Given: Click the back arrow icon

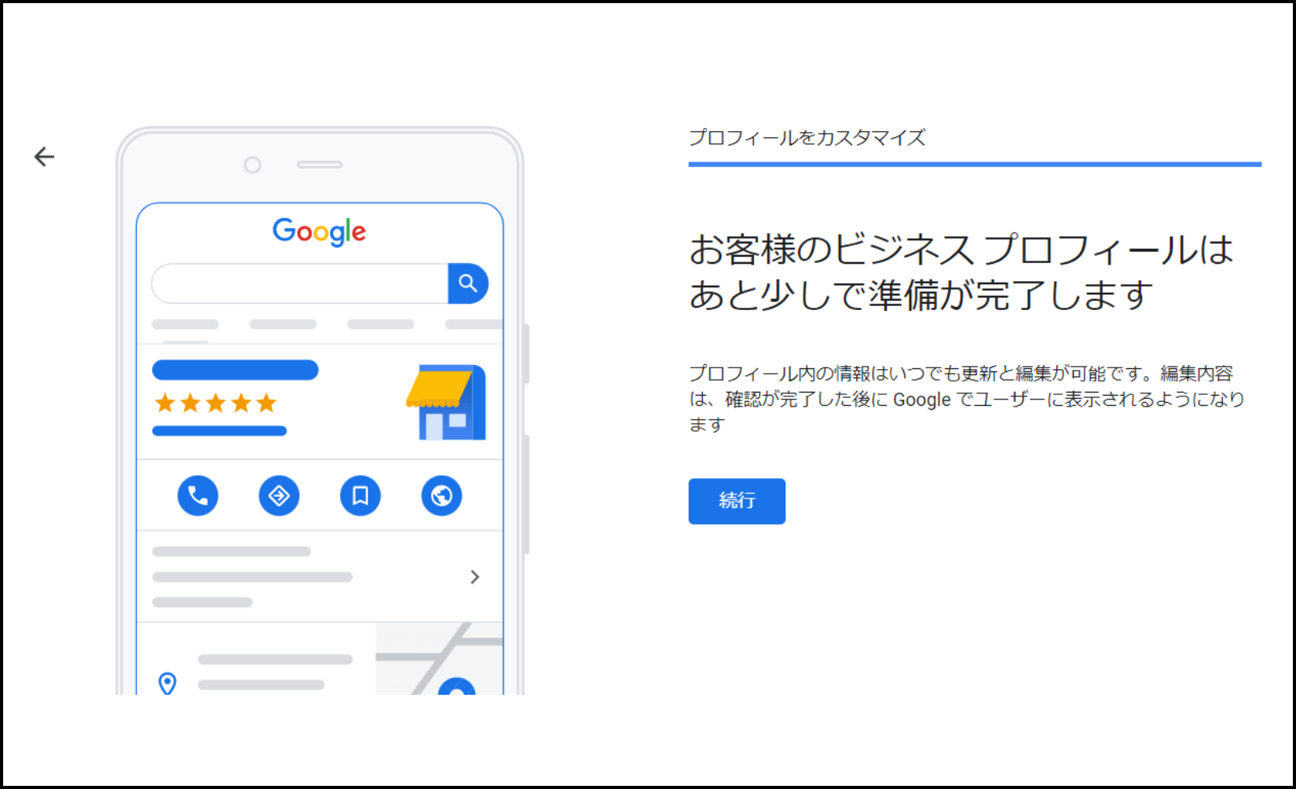Looking at the screenshot, I should pyautogui.click(x=45, y=157).
